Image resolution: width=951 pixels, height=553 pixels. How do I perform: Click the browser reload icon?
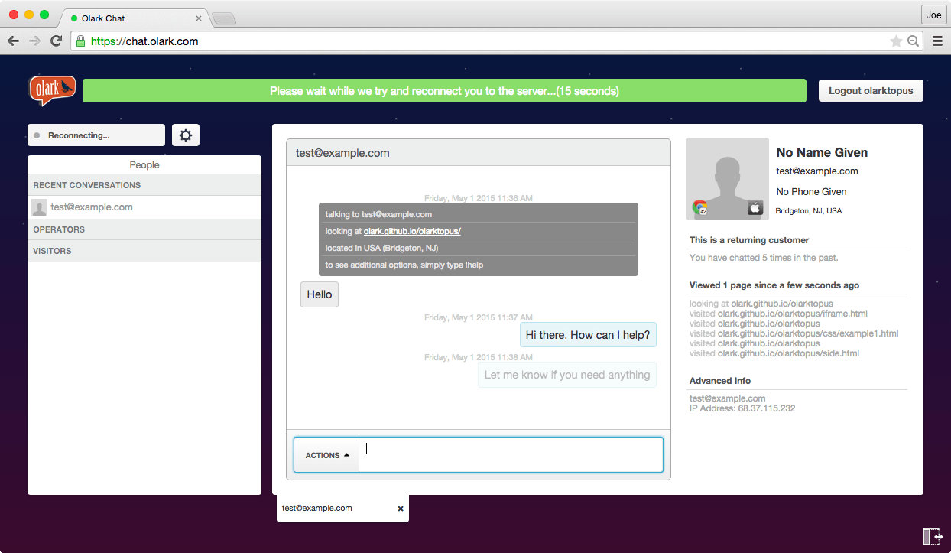coord(56,41)
